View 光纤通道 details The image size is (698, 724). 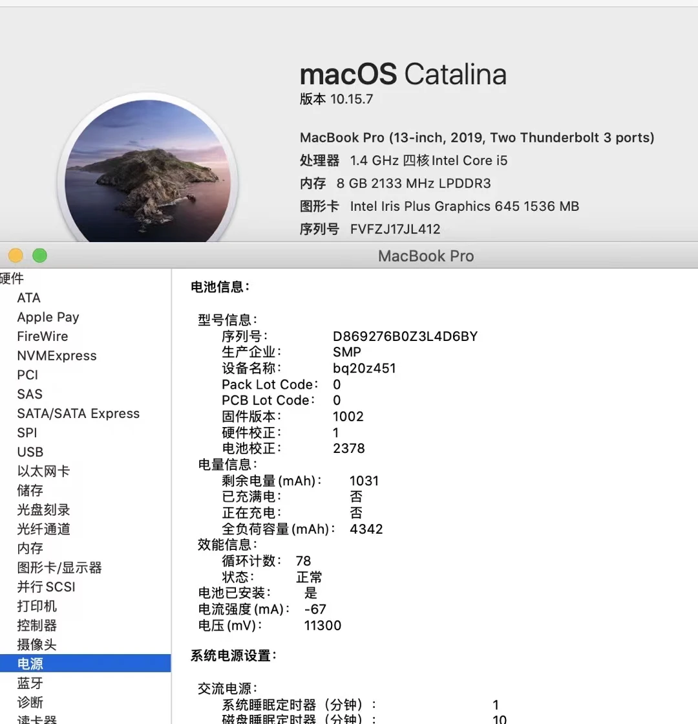(x=43, y=529)
